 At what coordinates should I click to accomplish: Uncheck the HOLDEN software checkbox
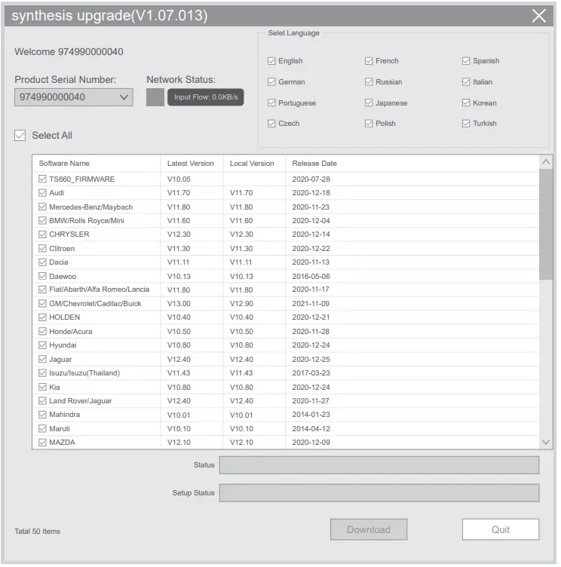(x=42, y=317)
